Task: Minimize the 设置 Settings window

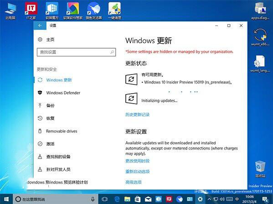Action: pos(216,26)
